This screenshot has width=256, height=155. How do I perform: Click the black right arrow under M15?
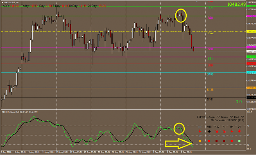[x=209, y=131]
